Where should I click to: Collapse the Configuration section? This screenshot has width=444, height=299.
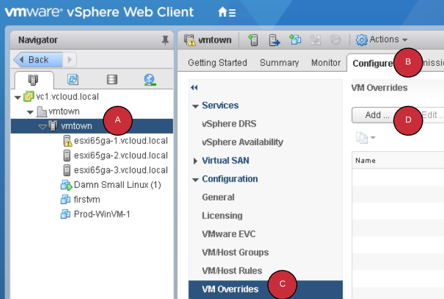[x=195, y=180]
